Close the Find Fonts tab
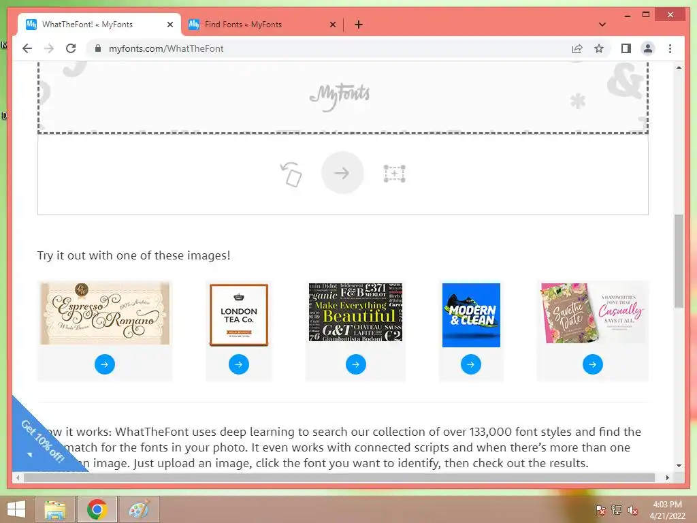697x523 pixels. point(332,25)
